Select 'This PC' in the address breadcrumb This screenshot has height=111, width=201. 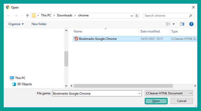[x=46, y=15]
